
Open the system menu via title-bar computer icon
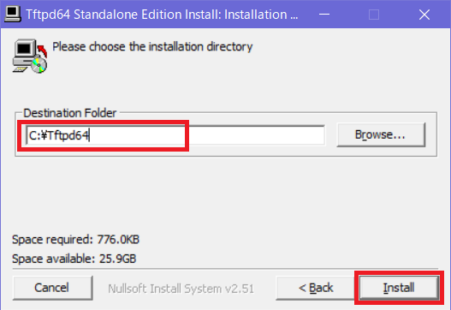click(13, 14)
